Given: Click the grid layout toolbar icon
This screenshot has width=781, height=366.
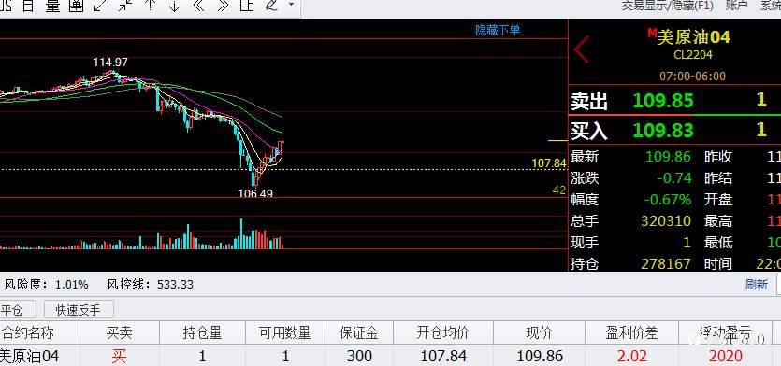Looking at the screenshot, I should tap(247, 5).
